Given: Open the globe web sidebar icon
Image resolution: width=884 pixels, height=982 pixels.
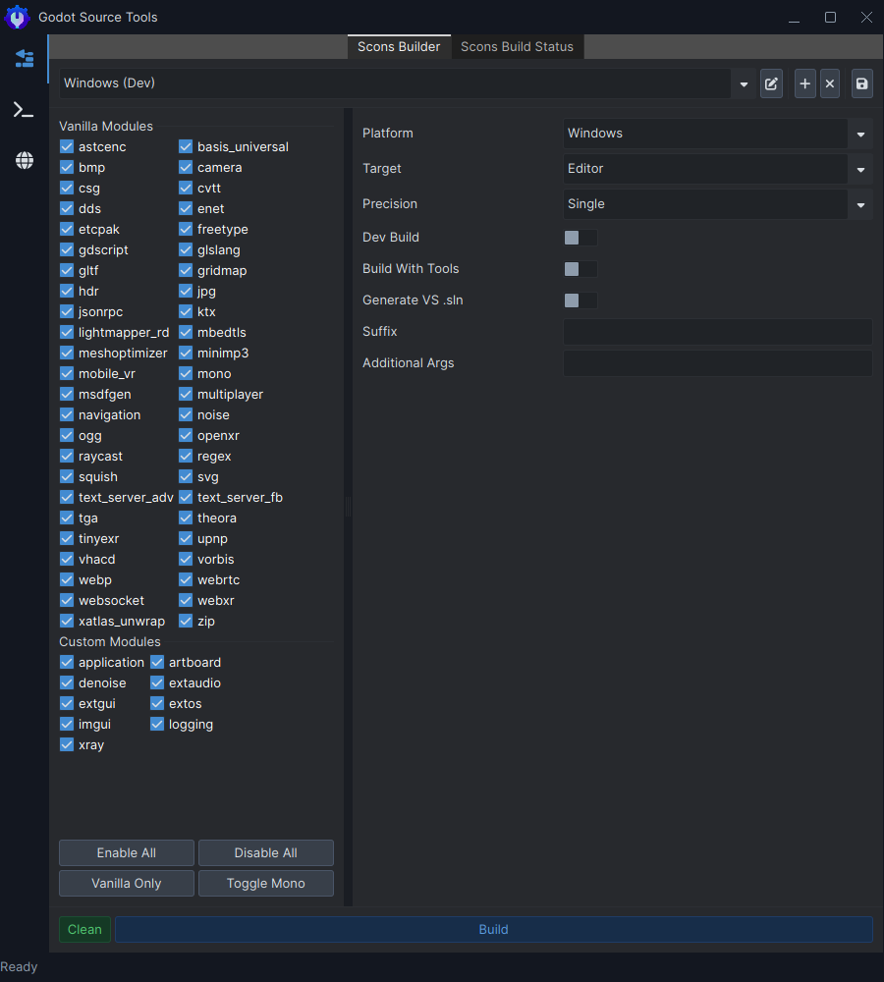Looking at the screenshot, I should [25, 160].
